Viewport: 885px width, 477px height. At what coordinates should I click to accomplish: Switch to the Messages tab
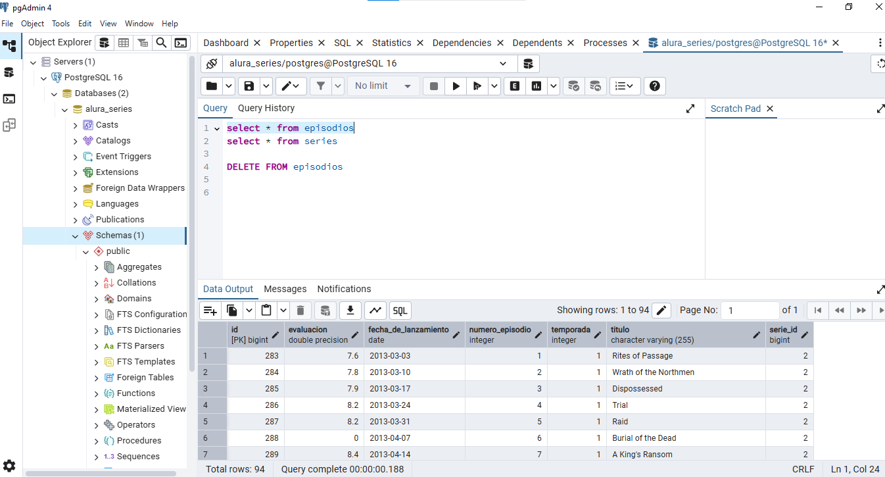(x=285, y=289)
